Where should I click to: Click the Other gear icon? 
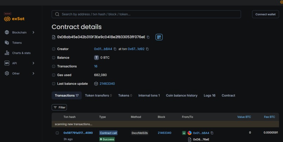7,73
